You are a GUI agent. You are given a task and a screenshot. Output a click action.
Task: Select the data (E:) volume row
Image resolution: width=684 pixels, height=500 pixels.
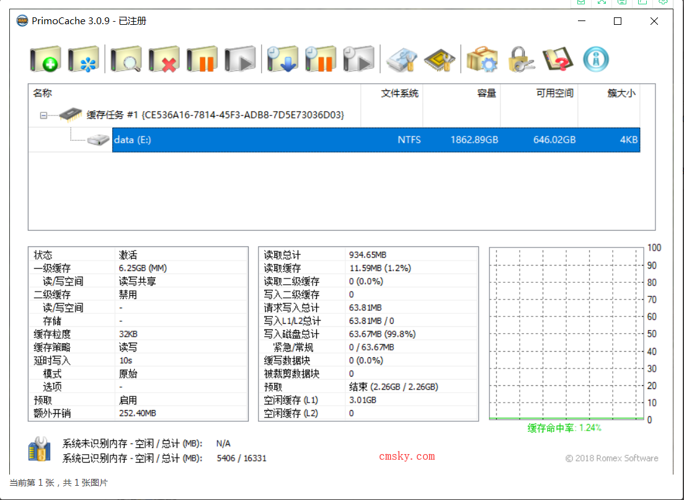click(x=376, y=140)
